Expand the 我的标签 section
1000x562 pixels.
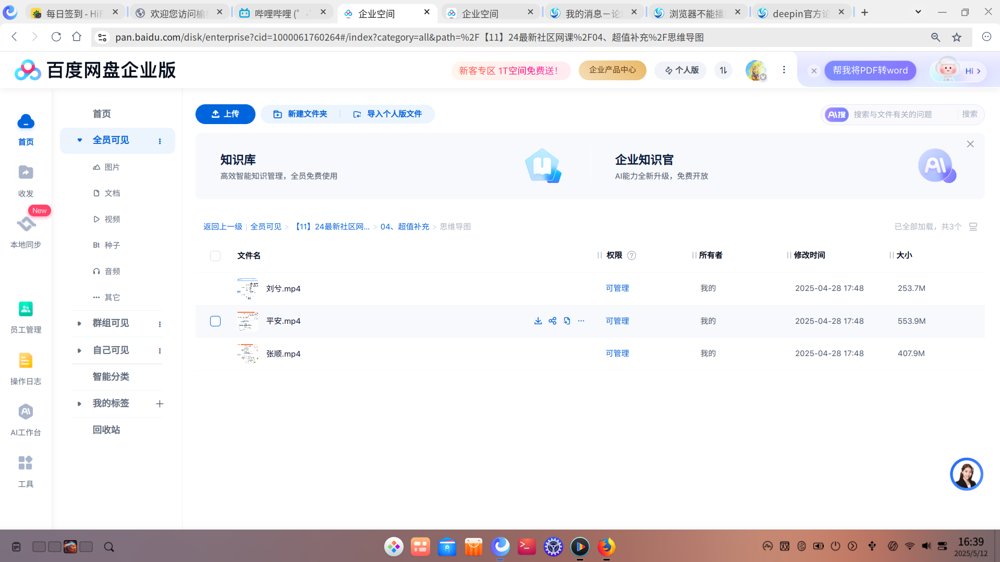click(79, 404)
